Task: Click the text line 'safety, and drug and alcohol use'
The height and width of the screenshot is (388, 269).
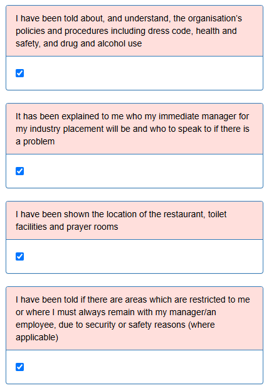Action: tap(79, 43)
